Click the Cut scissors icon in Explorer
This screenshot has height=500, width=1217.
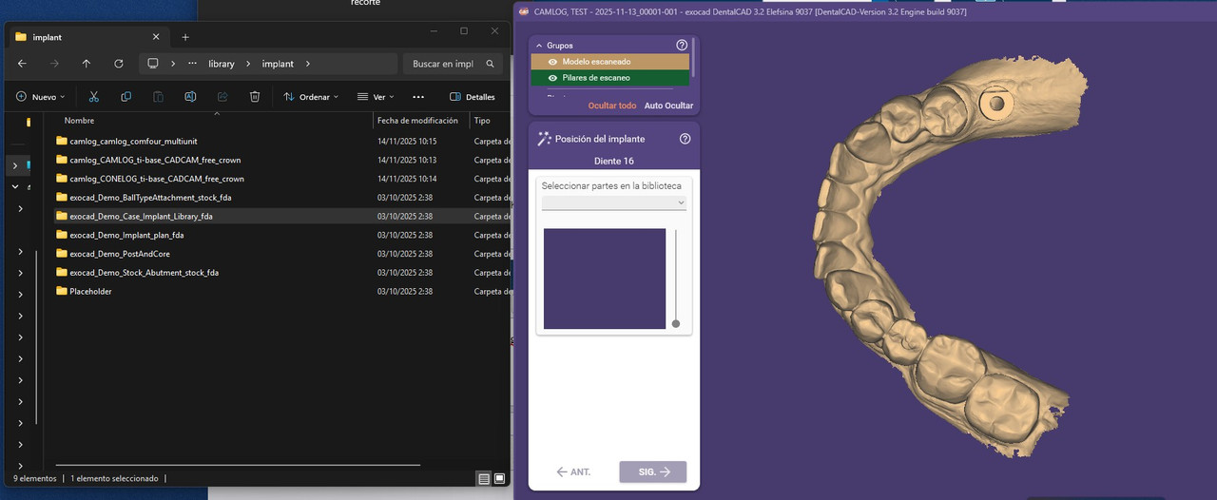(93, 97)
